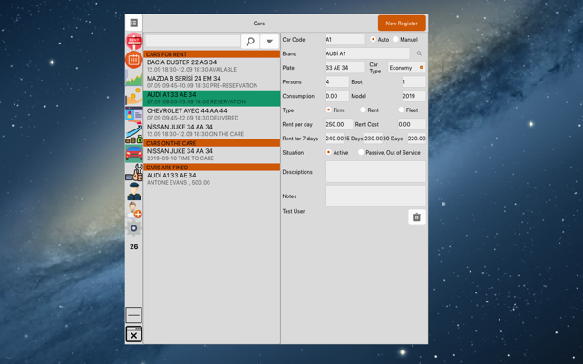Click the minimize dash button in sidebar

(x=134, y=315)
